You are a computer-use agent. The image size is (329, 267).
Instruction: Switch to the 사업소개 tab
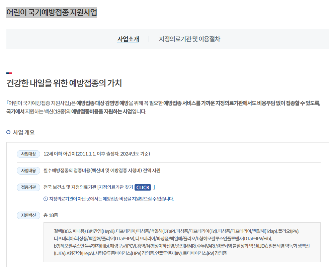(x=128, y=39)
